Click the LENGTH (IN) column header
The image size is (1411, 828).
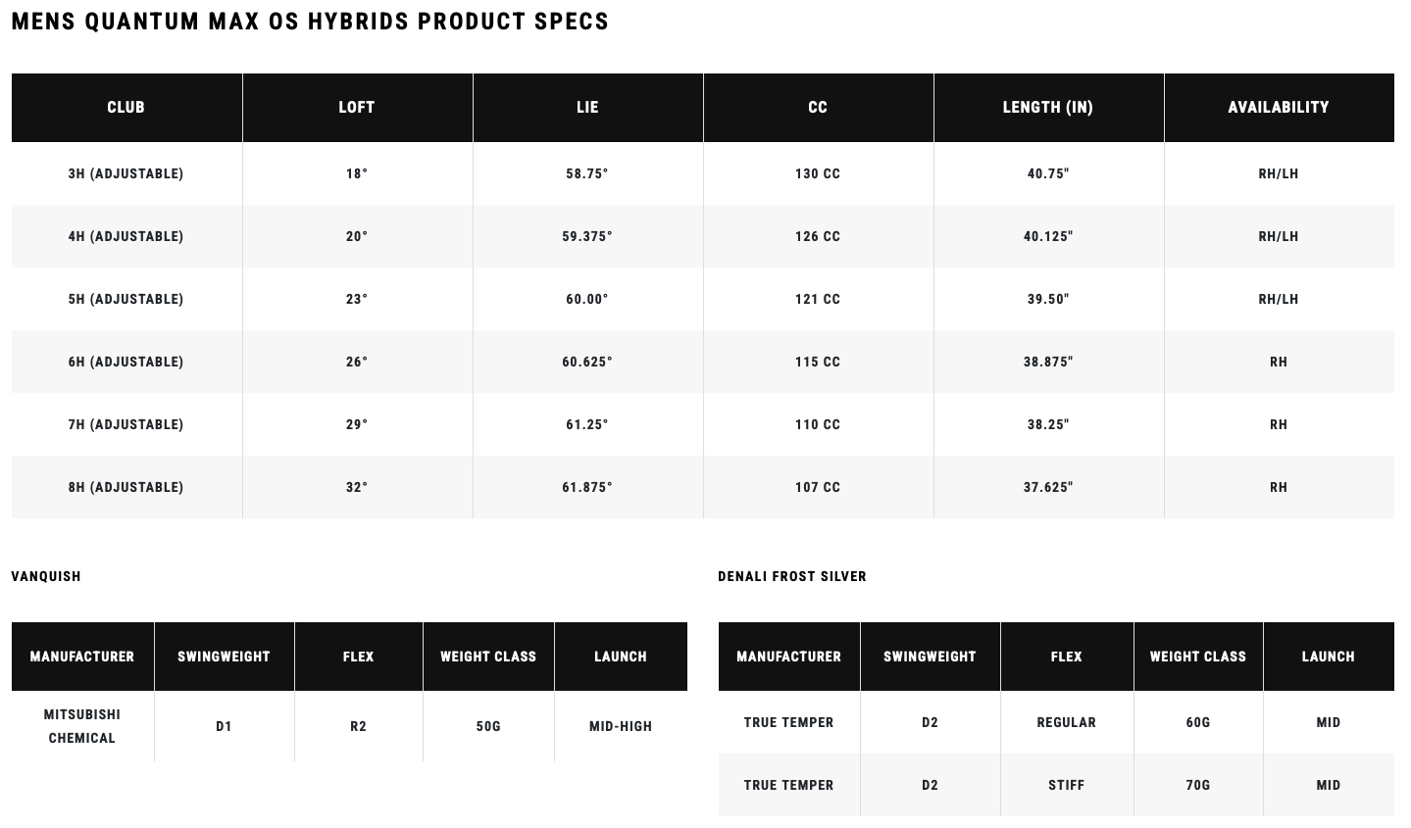click(1048, 108)
